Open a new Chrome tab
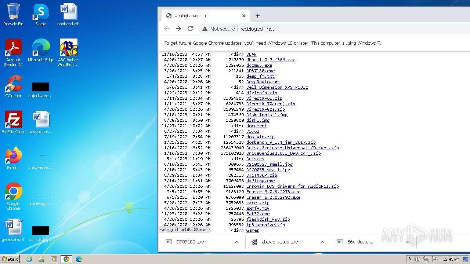 pos(258,16)
